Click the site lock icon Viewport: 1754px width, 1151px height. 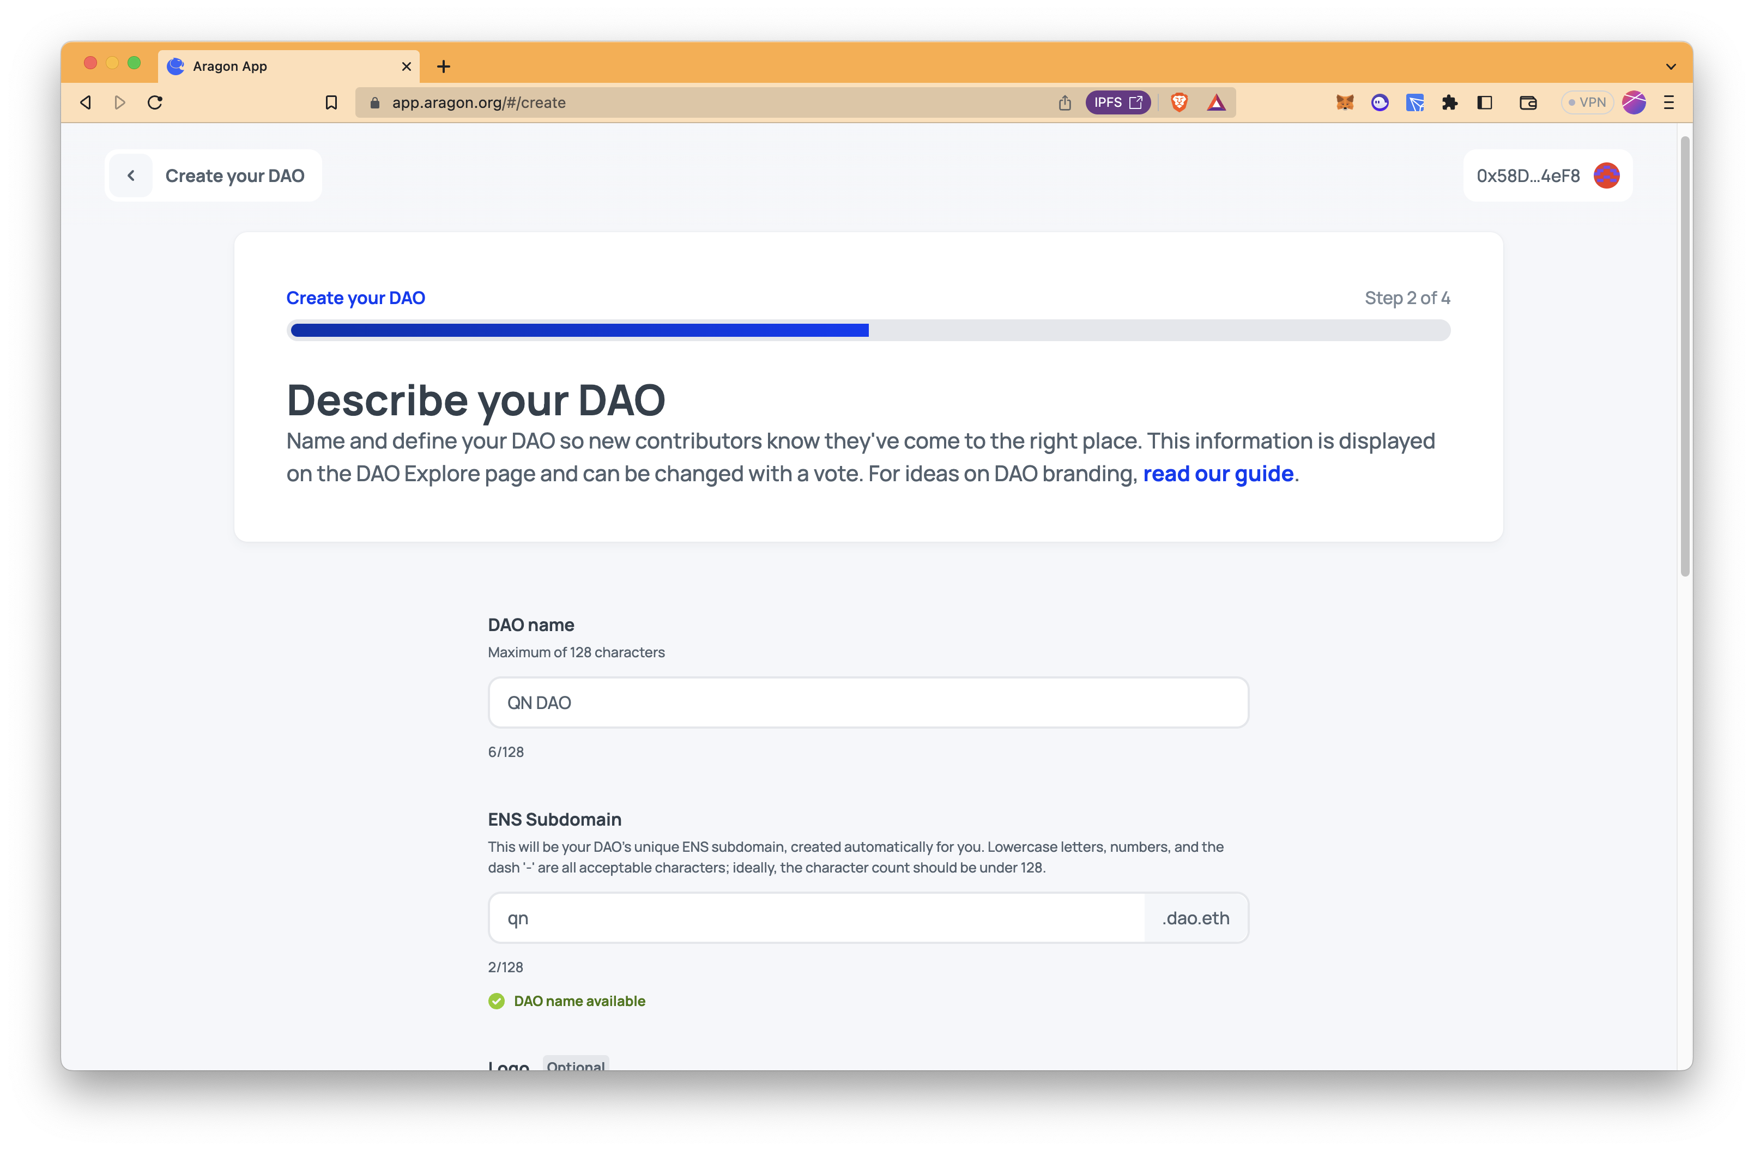click(374, 102)
